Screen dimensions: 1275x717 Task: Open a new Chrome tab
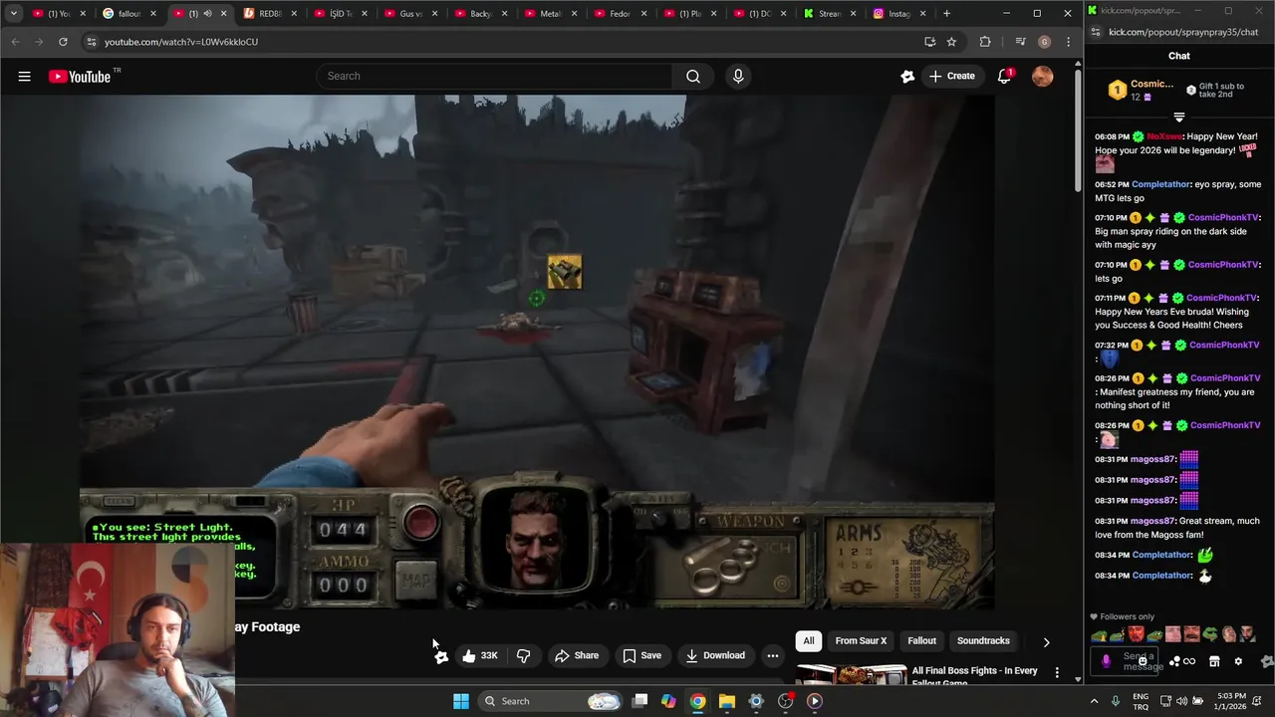pos(946,14)
